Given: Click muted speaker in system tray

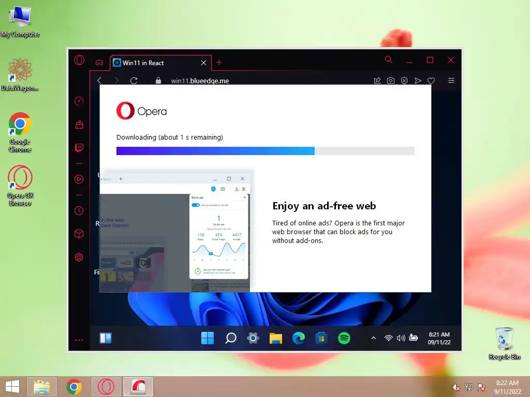Looking at the screenshot, I should 457,387.
